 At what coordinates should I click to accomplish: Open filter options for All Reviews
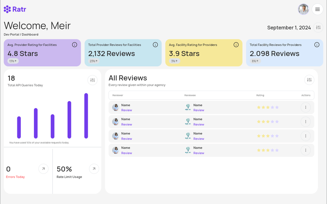click(x=309, y=80)
